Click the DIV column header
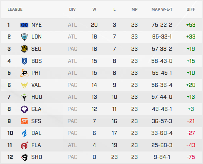Screen dimensions: 203x164 (x=72, y=9)
